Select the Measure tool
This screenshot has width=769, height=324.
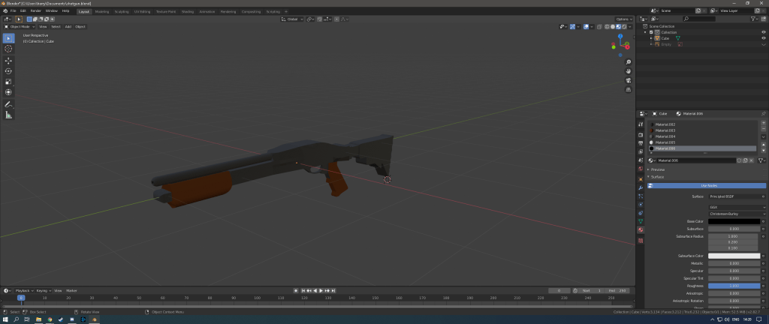[8, 115]
